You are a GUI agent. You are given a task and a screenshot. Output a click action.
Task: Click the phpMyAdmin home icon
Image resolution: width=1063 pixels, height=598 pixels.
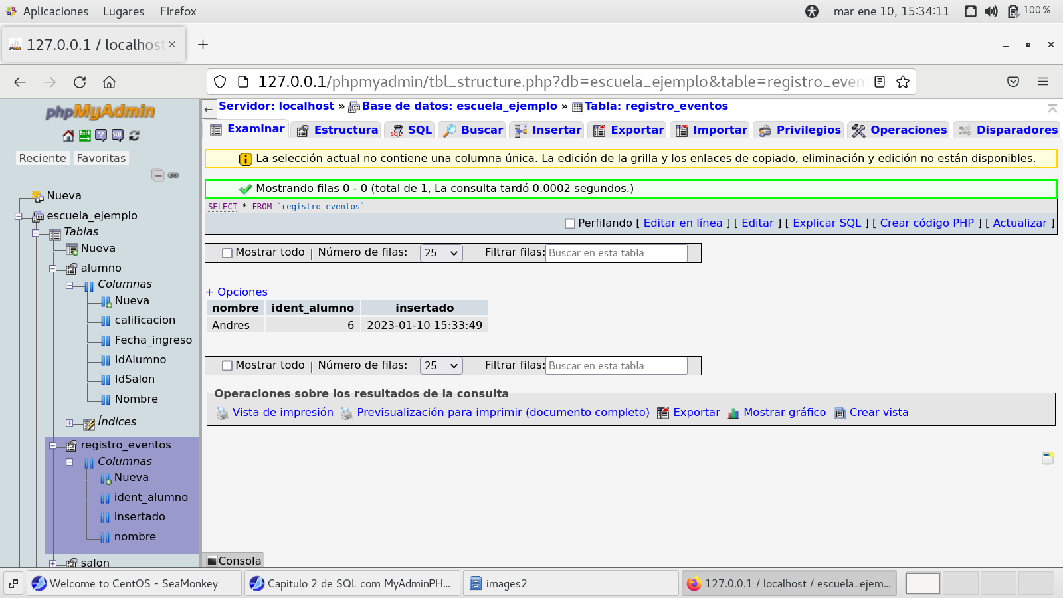pos(68,136)
